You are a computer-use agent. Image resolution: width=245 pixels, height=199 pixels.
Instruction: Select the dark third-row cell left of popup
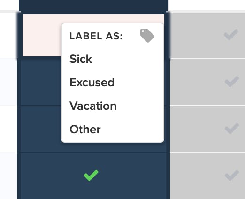[x=41, y=129]
